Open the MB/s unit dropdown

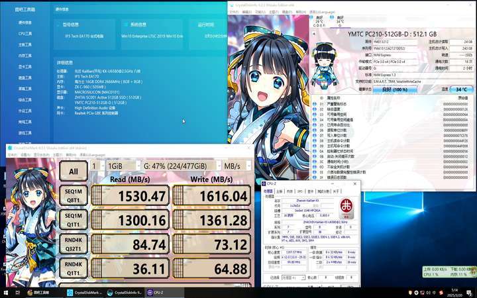tap(237, 166)
